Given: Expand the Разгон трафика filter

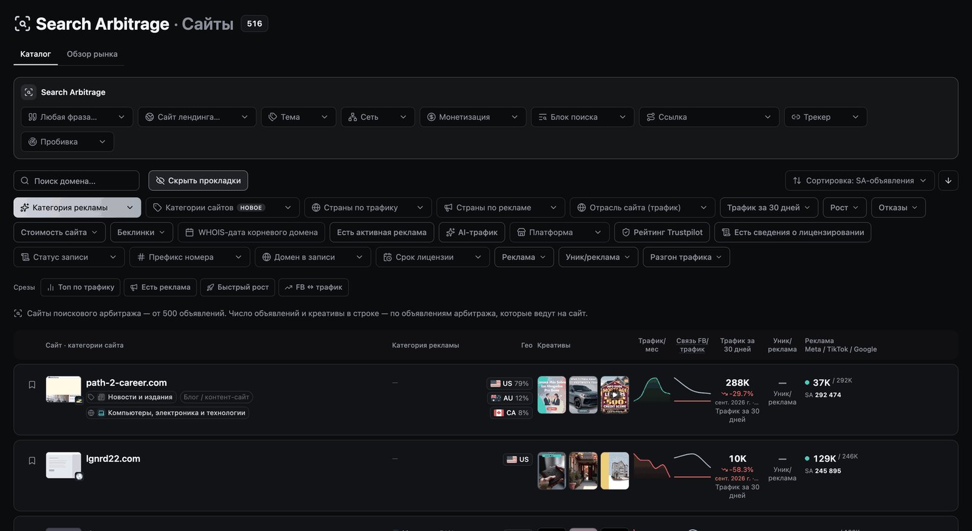Looking at the screenshot, I should pyautogui.click(x=686, y=257).
